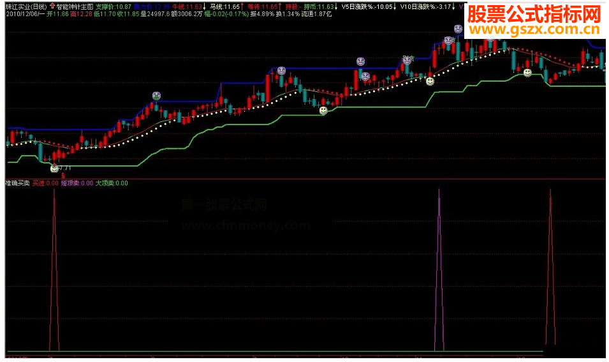Viewport: 609px width, 362px height.
Task: Click the V10日涨跌%:-3.17 value
Action: 426,6
